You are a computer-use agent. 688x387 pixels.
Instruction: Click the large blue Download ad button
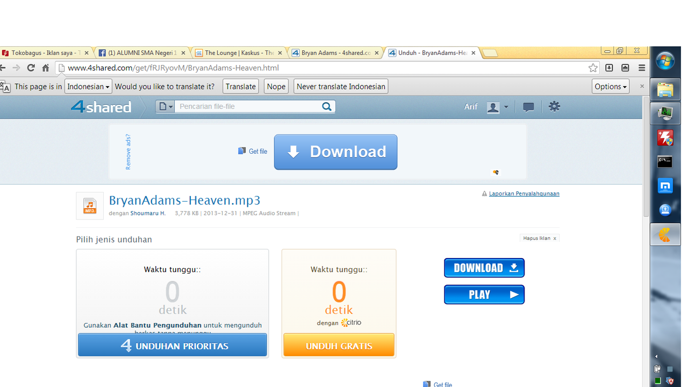click(x=335, y=152)
